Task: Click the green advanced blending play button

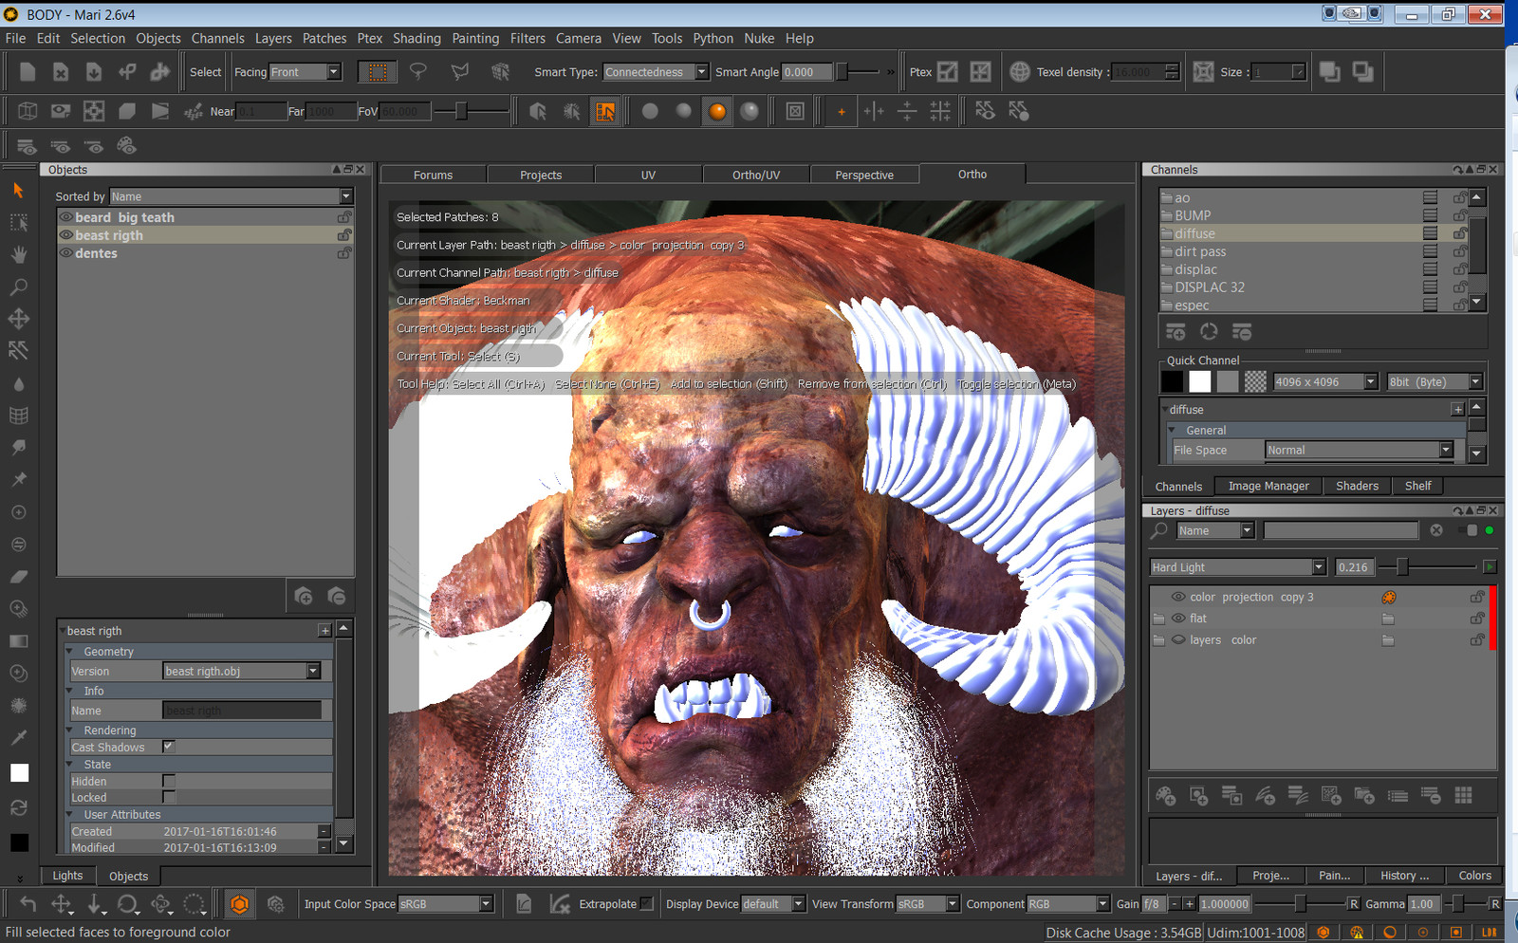Action: point(1490,567)
